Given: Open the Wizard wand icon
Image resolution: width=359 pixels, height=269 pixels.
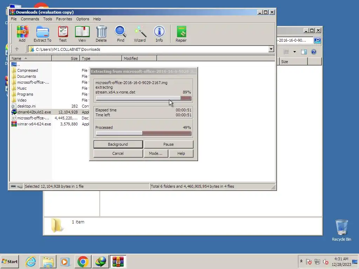Looking at the screenshot, I should click(x=140, y=34).
